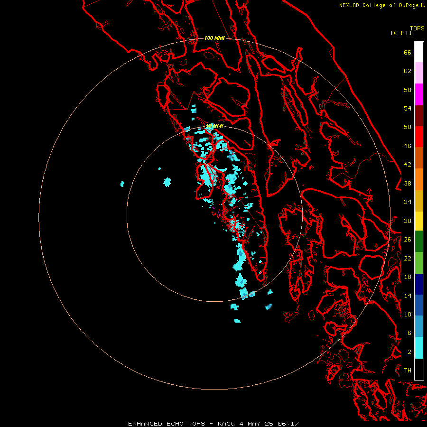Click the medium blue 10-14 legend swatch
This screenshot has width=427, height=427.
coord(419,305)
